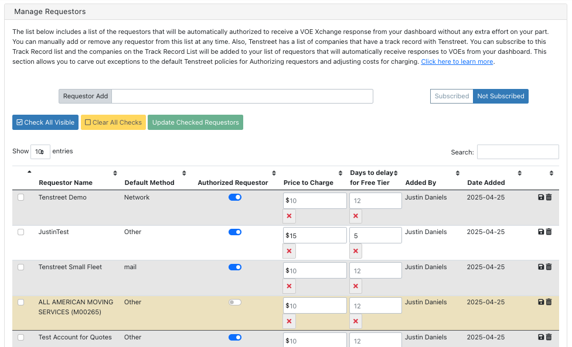Viewport: 572px width, 347px height.
Task: Open the 'Click here to learn more' link
Action: pos(457,62)
